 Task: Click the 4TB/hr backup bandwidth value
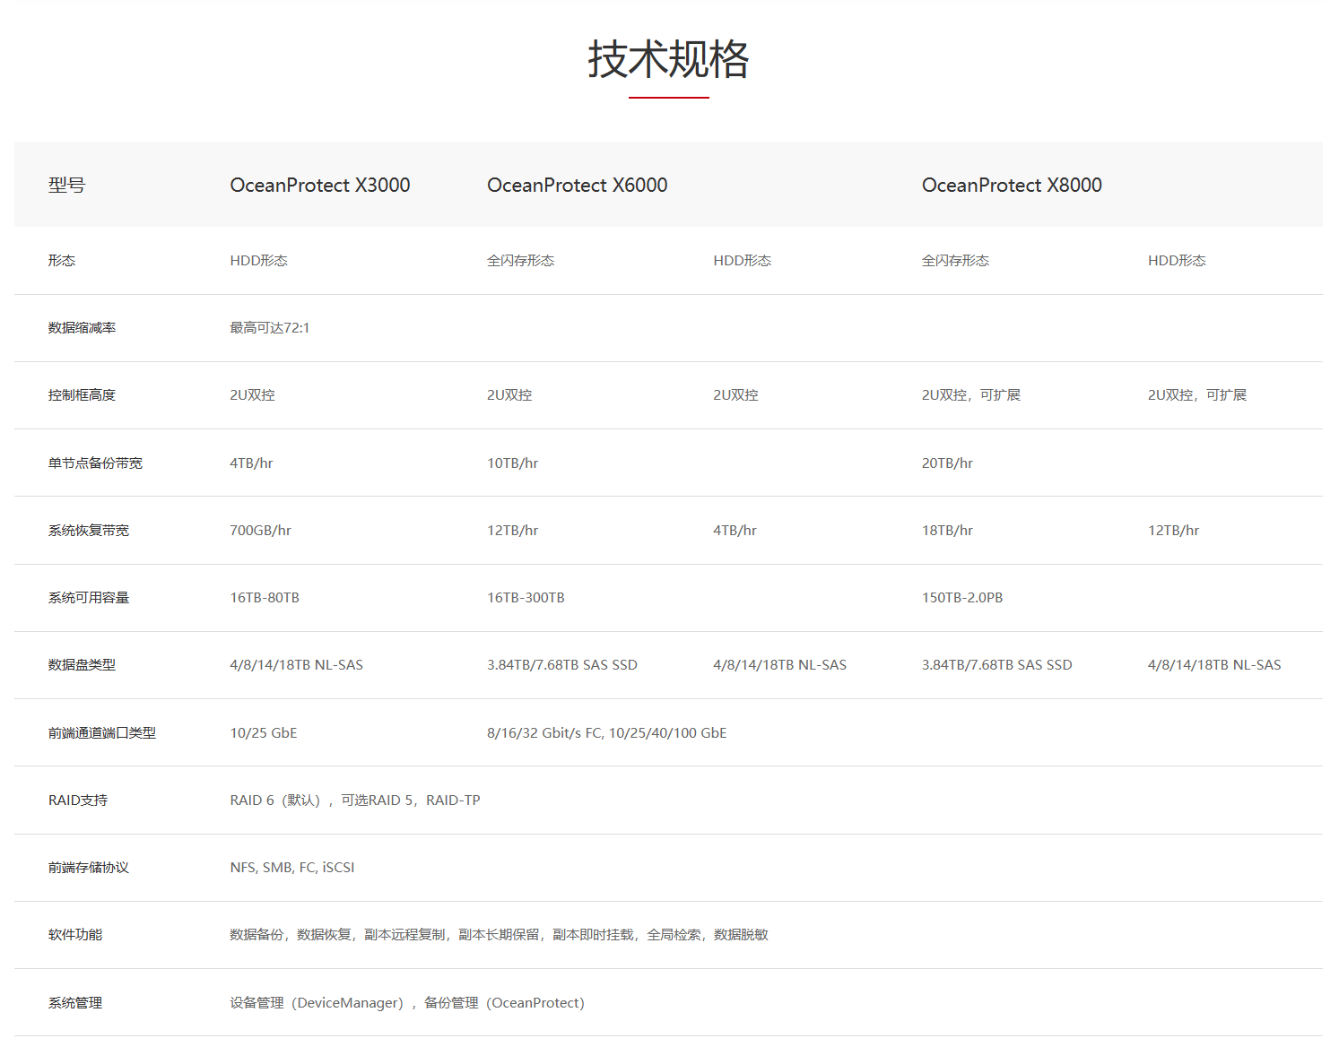[x=251, y=463]
